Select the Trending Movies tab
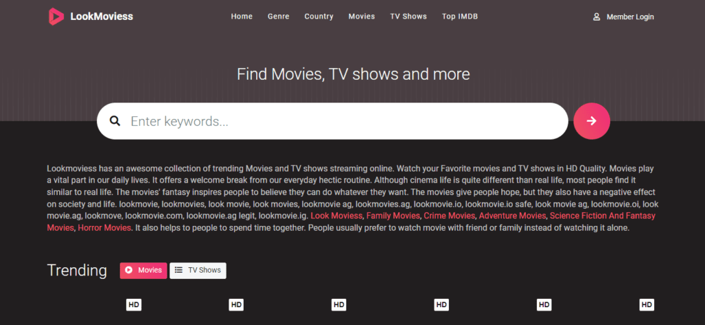Image resolution: width=705 pixels, height=325 pixels. click(x=143, y=270)
